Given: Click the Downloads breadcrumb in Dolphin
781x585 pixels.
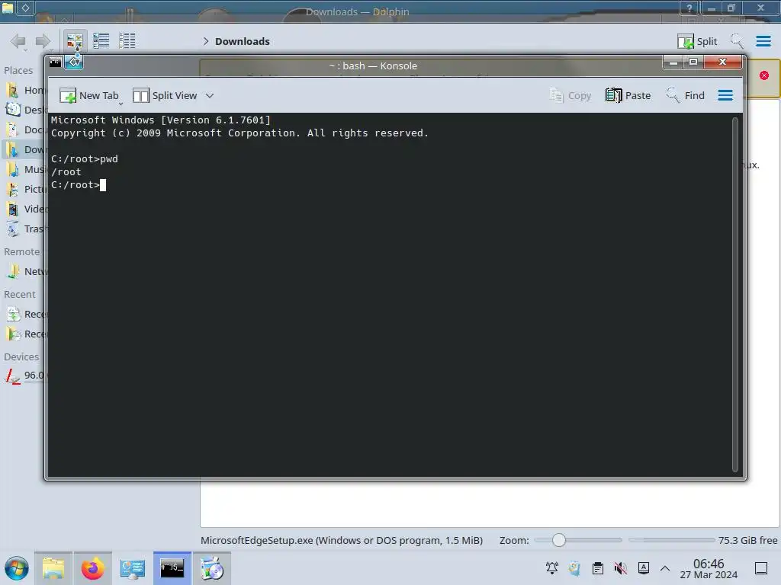Looking at the screenshot, I should click(242, 41).
